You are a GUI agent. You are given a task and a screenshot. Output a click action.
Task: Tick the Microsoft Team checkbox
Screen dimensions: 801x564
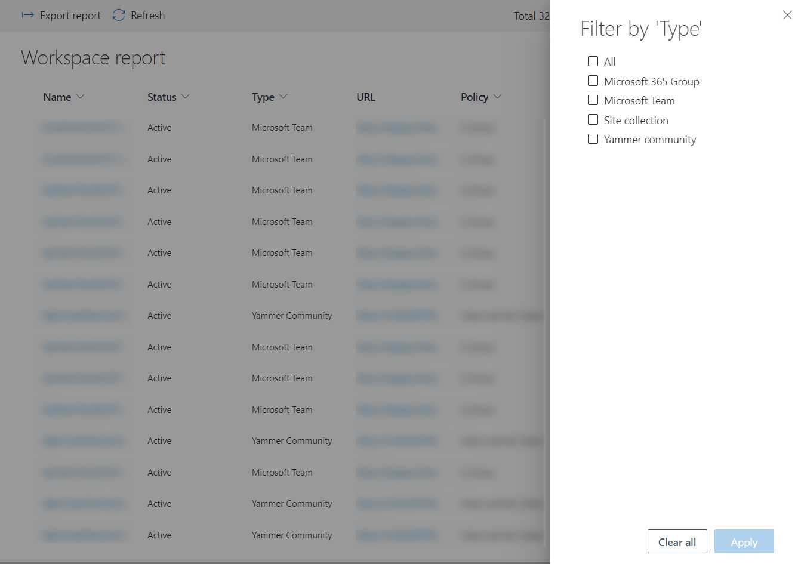(593, 100)
